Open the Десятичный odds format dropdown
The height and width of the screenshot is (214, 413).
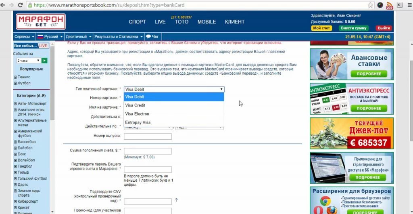click(79, 37)
